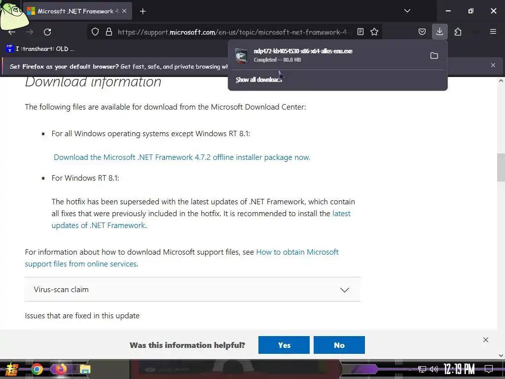Viewport: 505px width, 379px height.
Task: Toggle reader view icon
Action: tap(361, 32)
